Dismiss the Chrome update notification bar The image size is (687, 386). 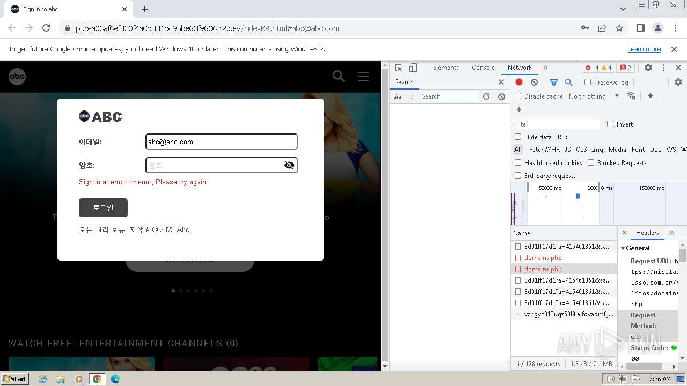tap(674, 49)
